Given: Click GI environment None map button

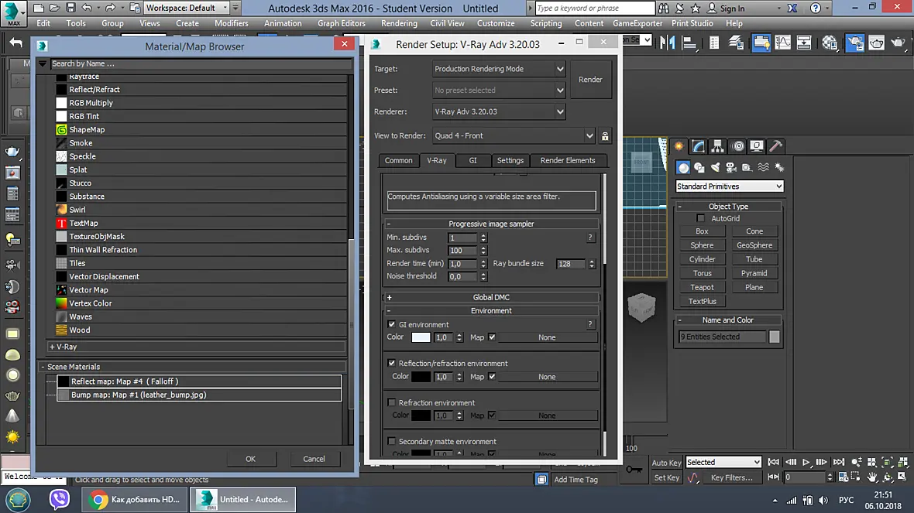Looking at the screenshot, I should click(547, 337).
